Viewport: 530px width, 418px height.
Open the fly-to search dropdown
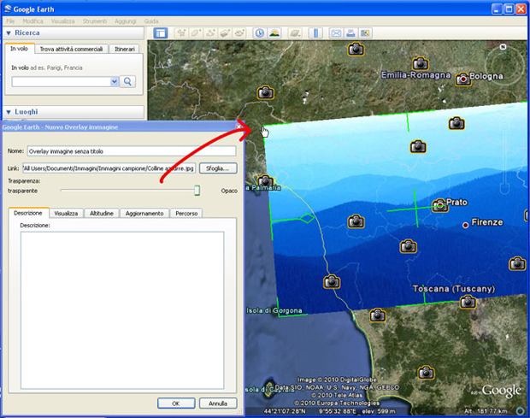pyautogui.click(x=115, y=81)
